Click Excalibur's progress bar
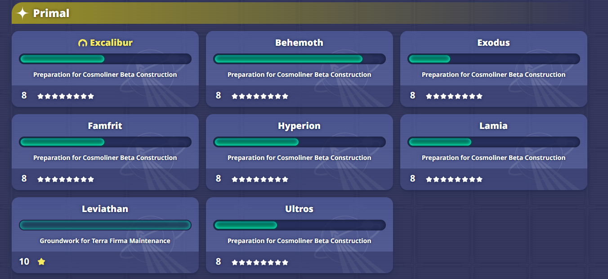The height and width of the screenshot is (279, 608). click(105, 59)
